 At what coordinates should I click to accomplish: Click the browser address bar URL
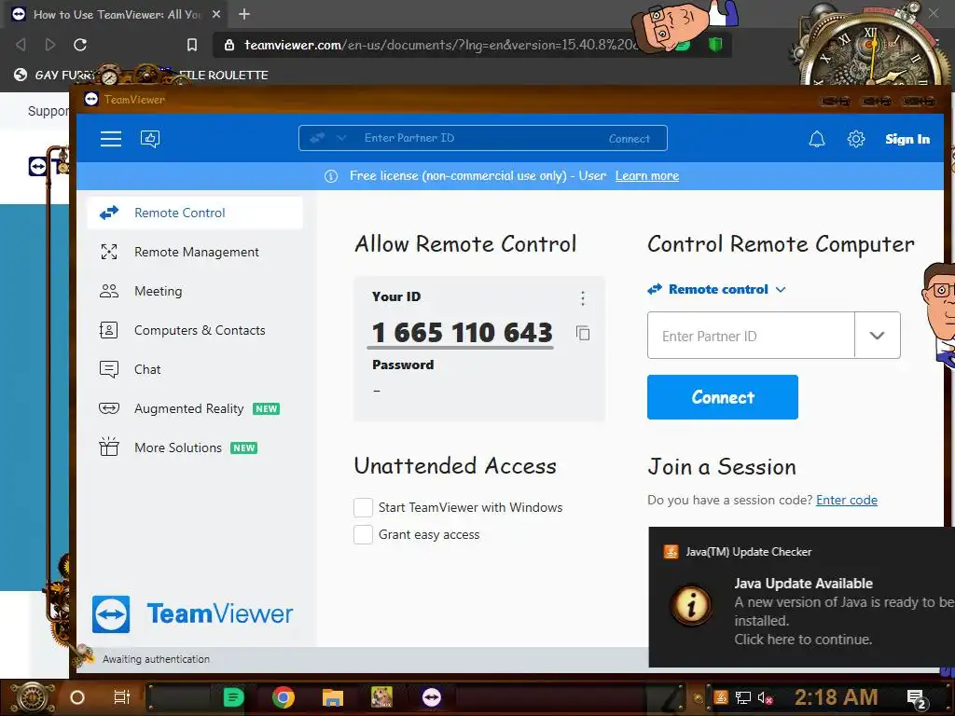coord(440,45)
